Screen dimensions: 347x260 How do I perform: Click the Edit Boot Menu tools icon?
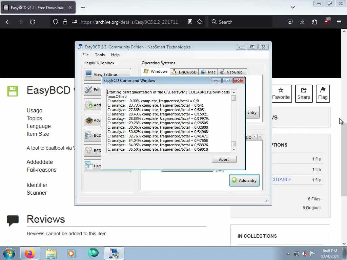click(x=89, y=89)
